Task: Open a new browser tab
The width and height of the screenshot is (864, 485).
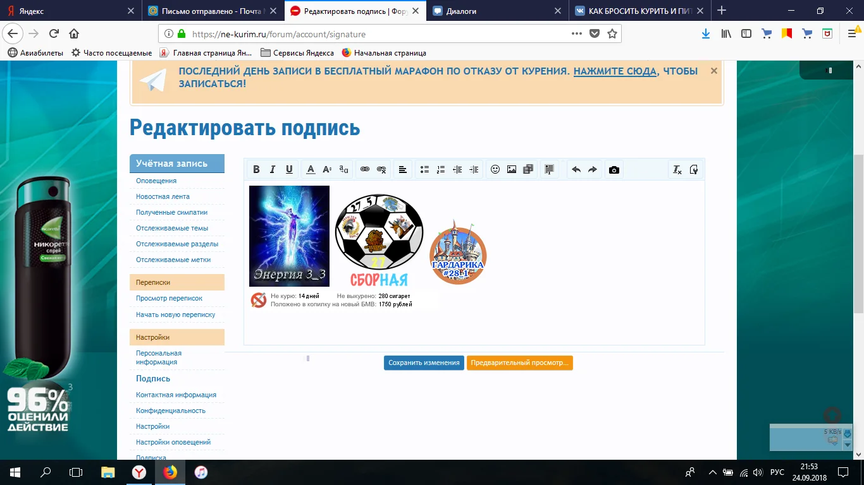Action: coord(722,11)
